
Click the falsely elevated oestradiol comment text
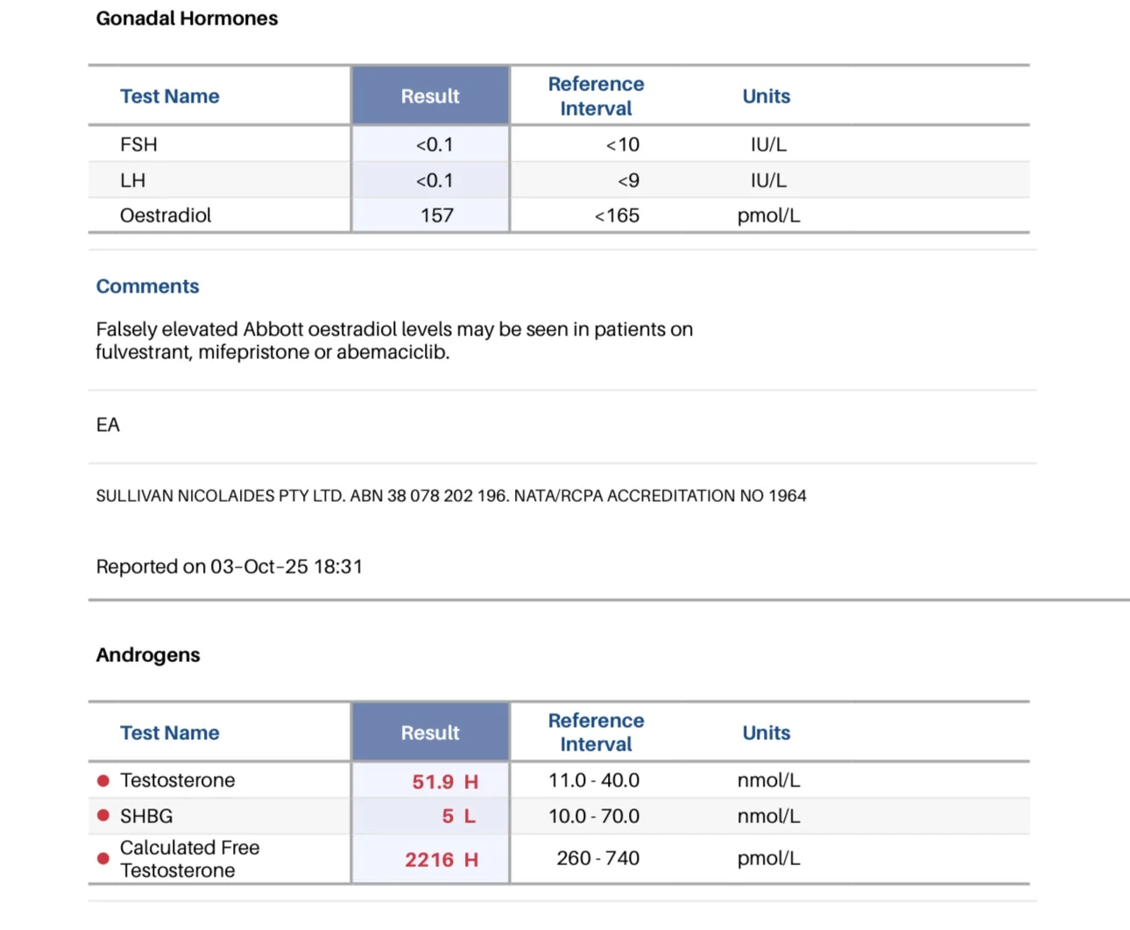click(394, 341)
